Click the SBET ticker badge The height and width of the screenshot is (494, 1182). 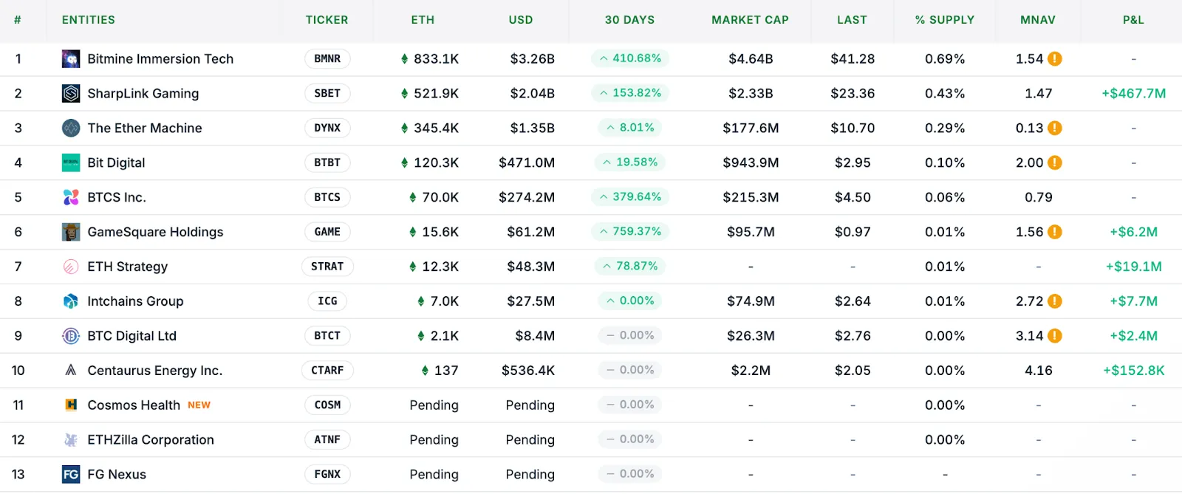click(x=327, y=94)
